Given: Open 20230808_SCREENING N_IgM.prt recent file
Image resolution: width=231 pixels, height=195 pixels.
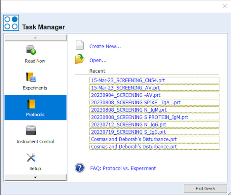Looking at the screenshot, I should point(154,110).
